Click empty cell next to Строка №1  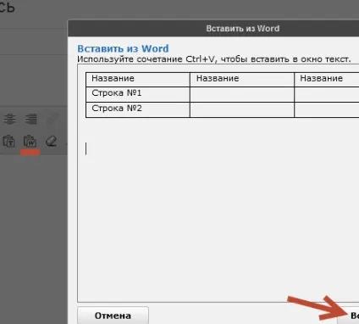pyautogui.click(x=242, y=94)
